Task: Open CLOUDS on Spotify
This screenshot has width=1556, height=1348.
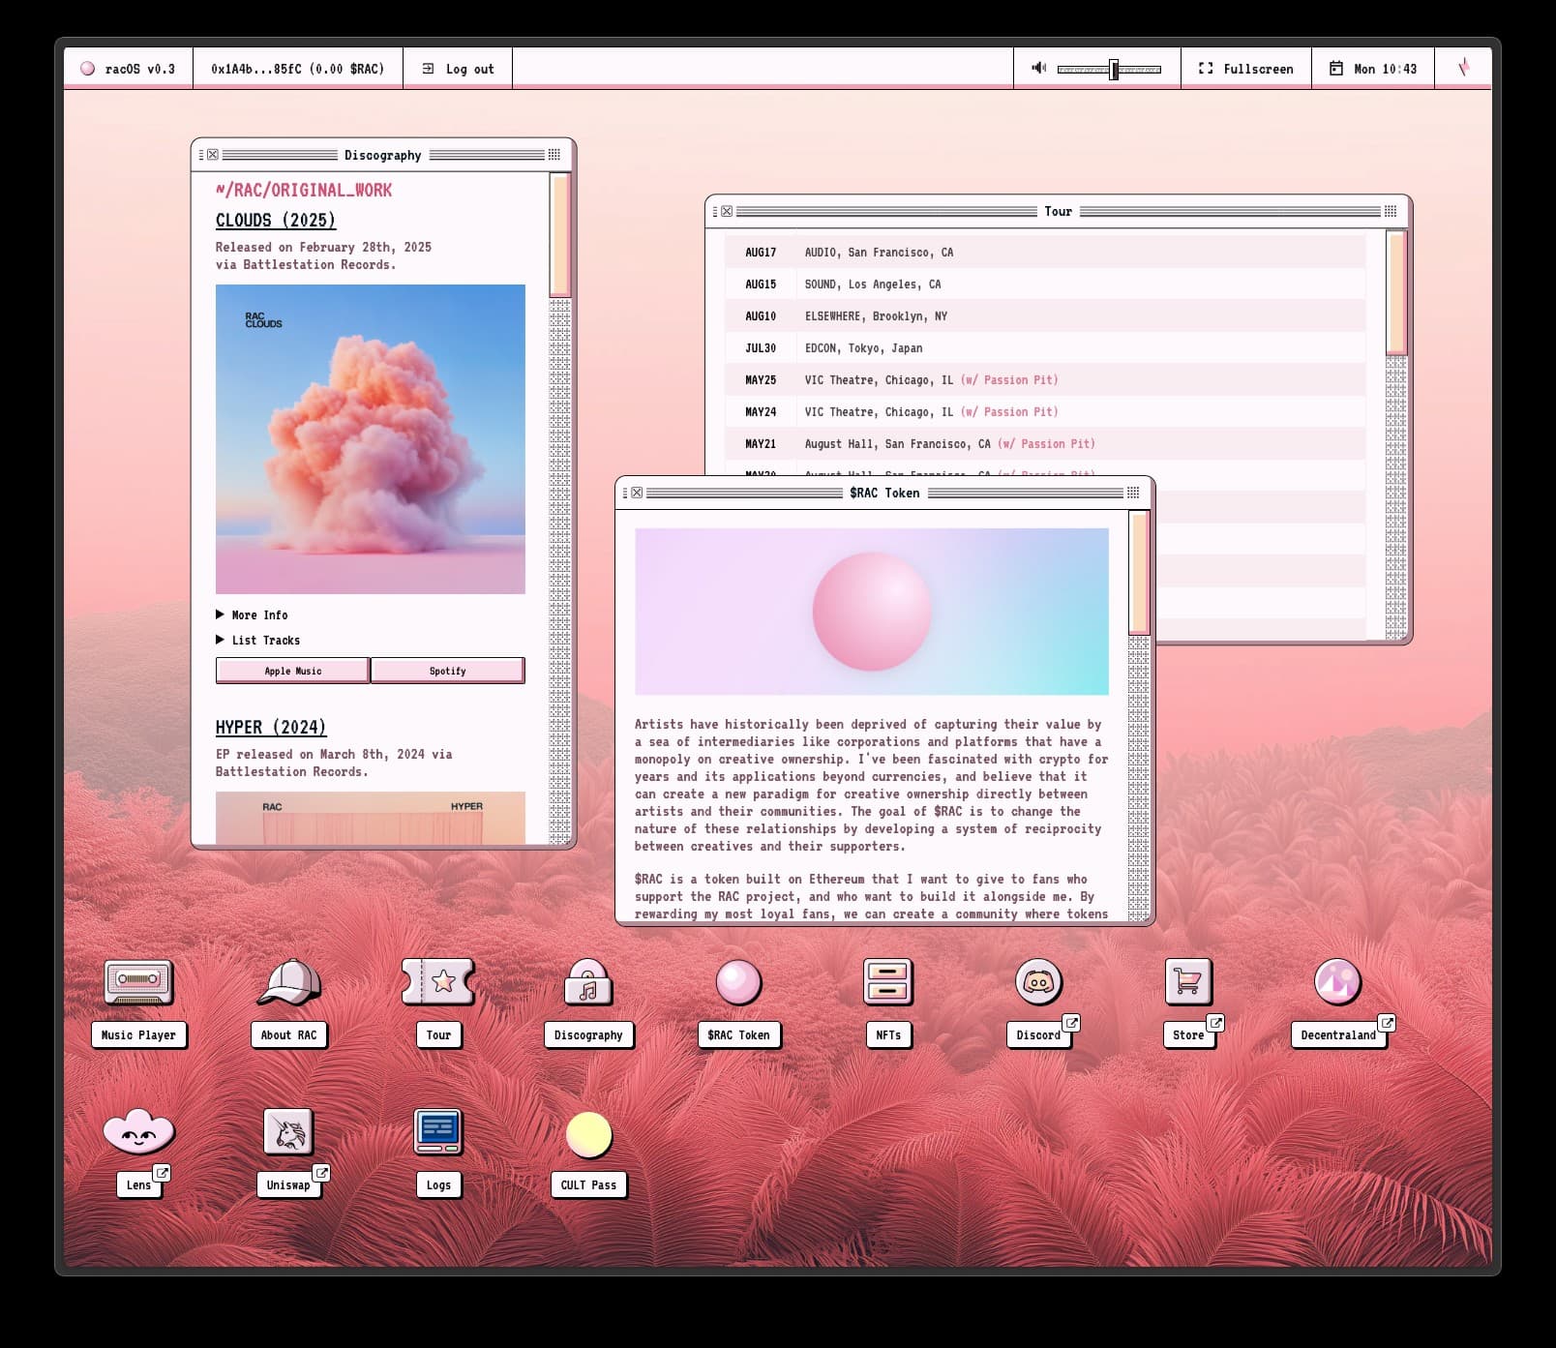Action: coord(448,670)
